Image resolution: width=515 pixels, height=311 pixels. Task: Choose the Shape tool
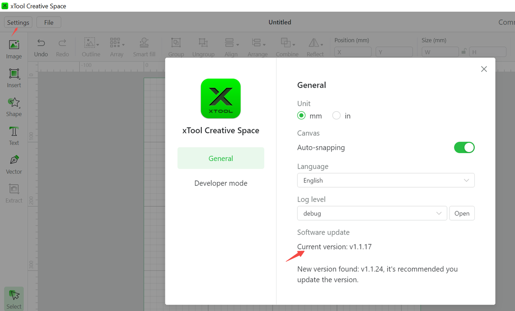click(14, 107)
